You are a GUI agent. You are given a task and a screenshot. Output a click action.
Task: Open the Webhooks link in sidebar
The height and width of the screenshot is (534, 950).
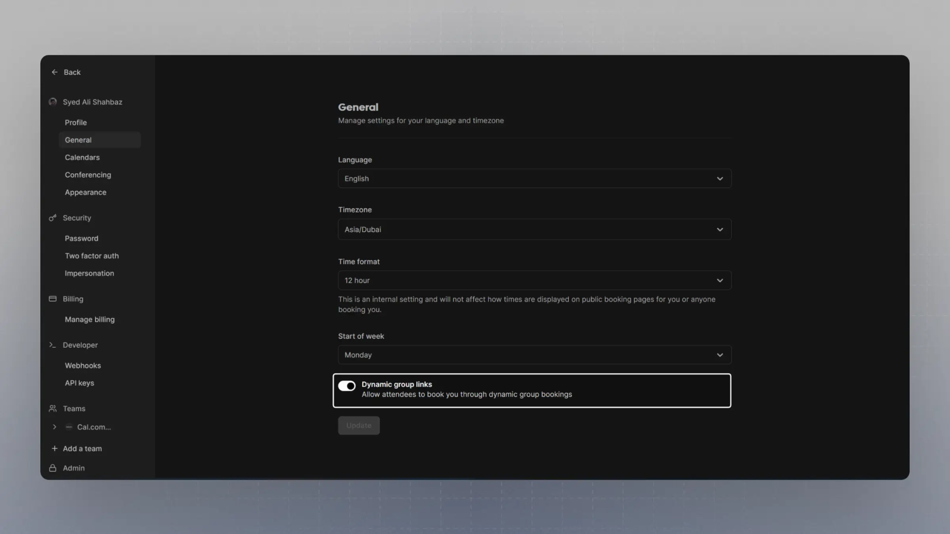83,365
